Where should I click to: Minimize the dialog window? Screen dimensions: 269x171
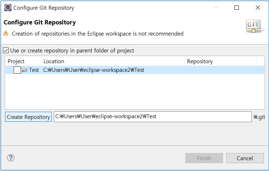[216, 8]
